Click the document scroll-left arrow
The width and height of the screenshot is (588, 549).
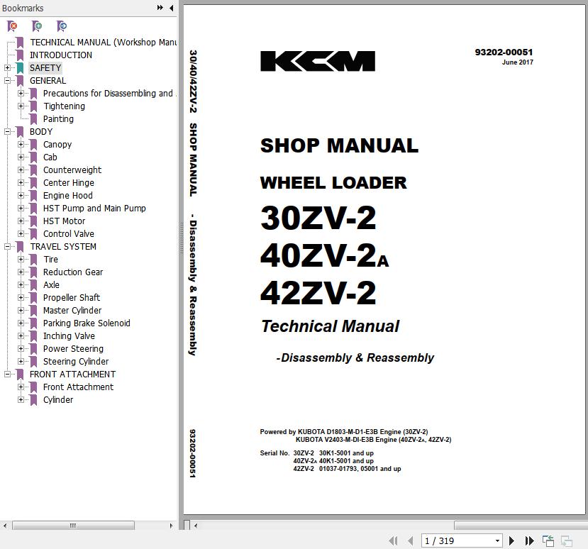195,526
